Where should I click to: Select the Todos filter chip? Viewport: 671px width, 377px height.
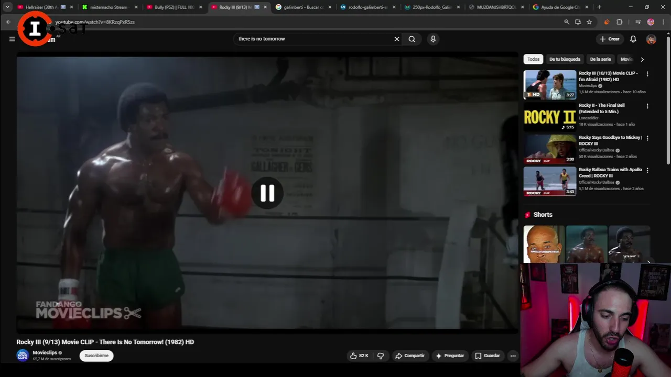pos(533,59)
